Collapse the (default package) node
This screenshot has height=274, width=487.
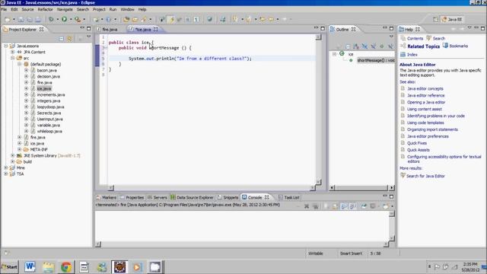20,64
